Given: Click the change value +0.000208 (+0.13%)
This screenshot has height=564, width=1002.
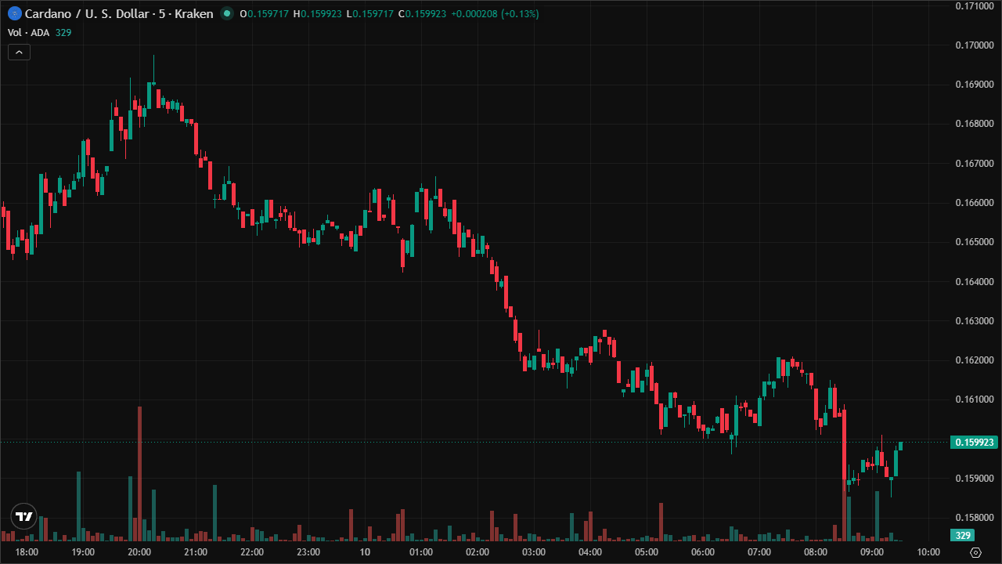Looking at the screenshot, I should coord(495,14).
